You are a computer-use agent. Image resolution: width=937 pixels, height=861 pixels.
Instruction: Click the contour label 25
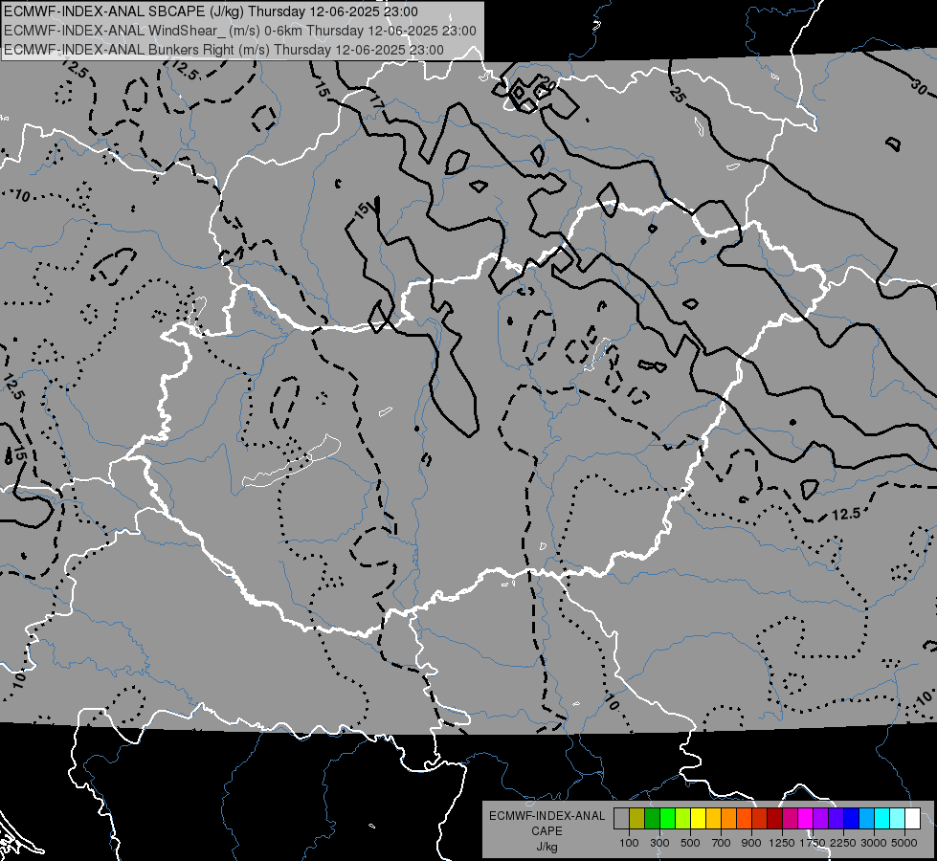click(677, 94)
